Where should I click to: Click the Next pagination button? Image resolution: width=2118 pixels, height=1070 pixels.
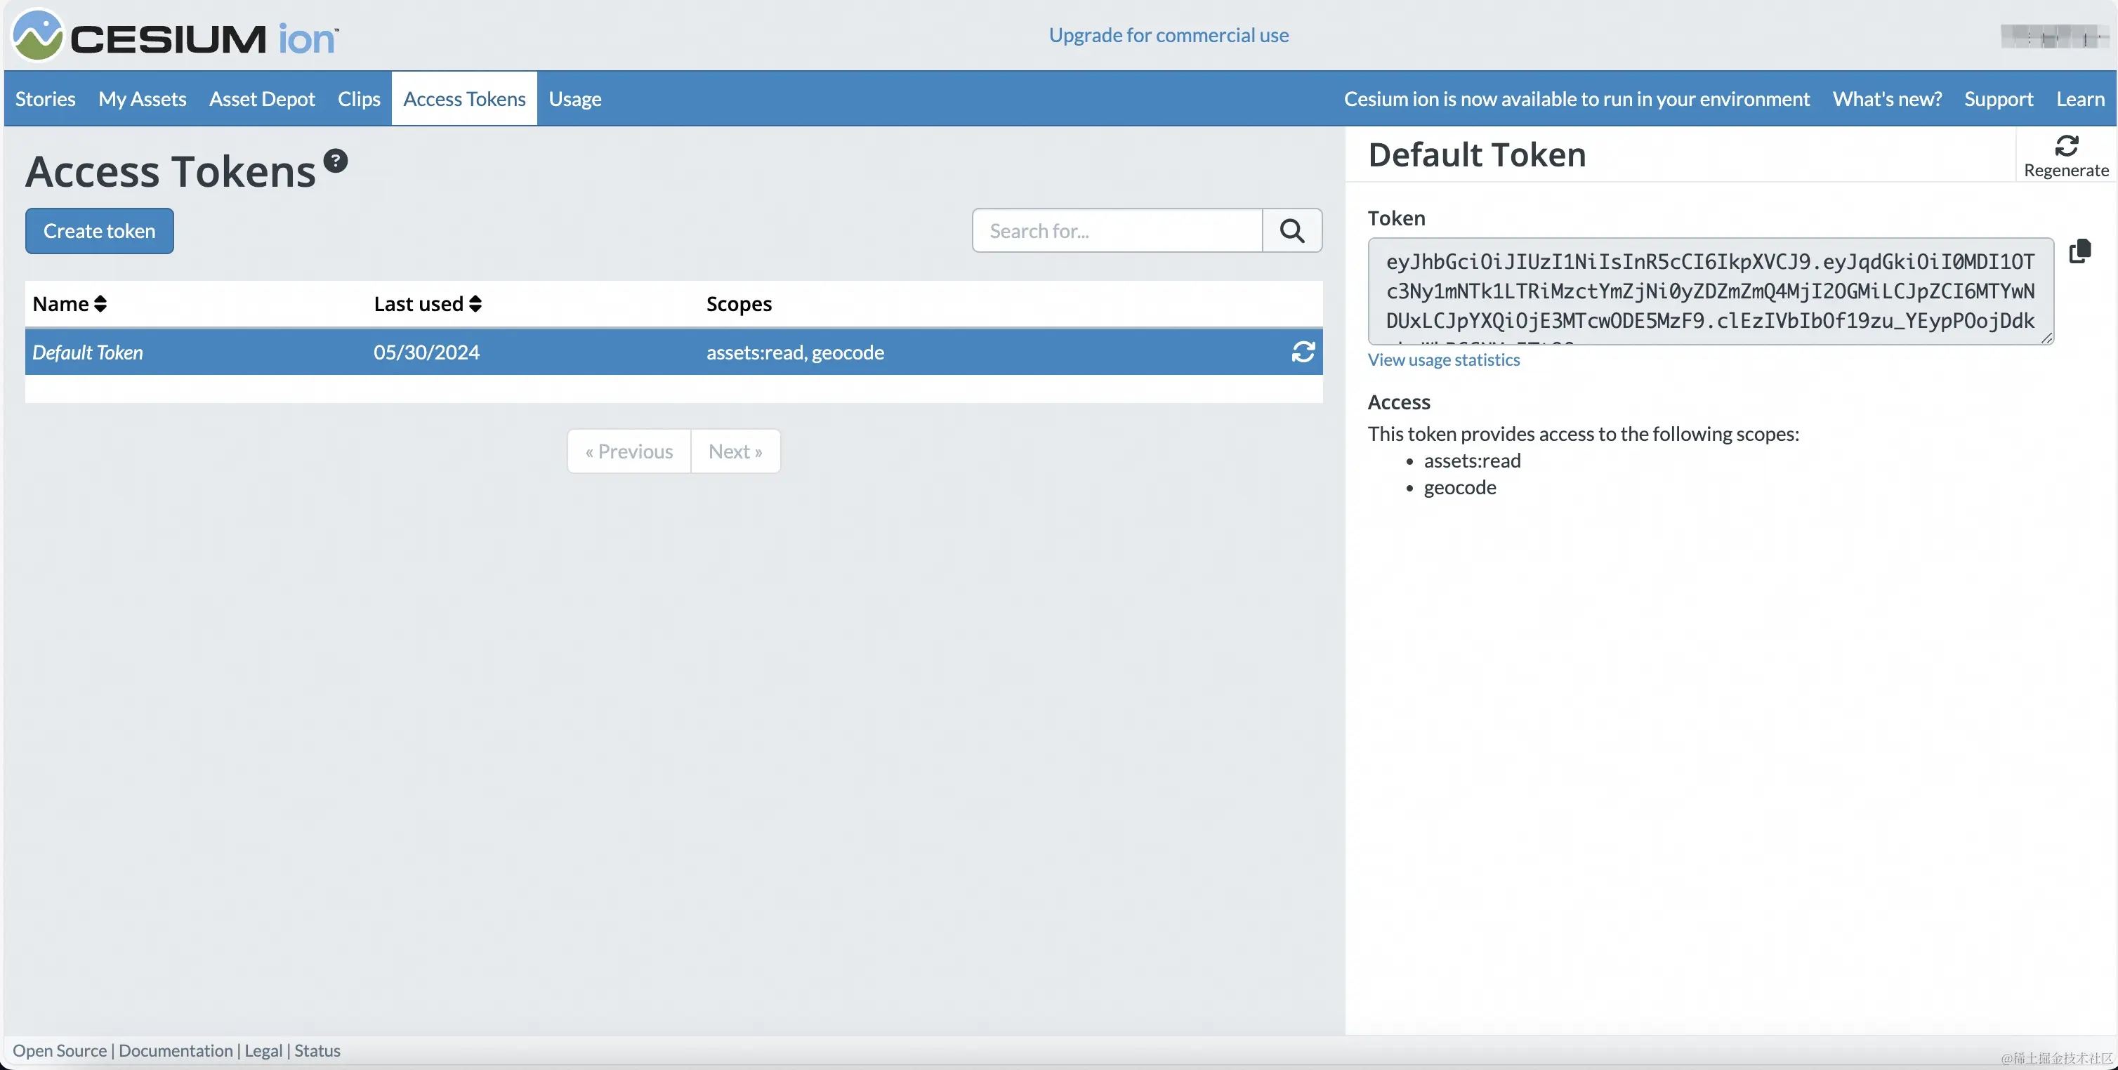[735, 451]
